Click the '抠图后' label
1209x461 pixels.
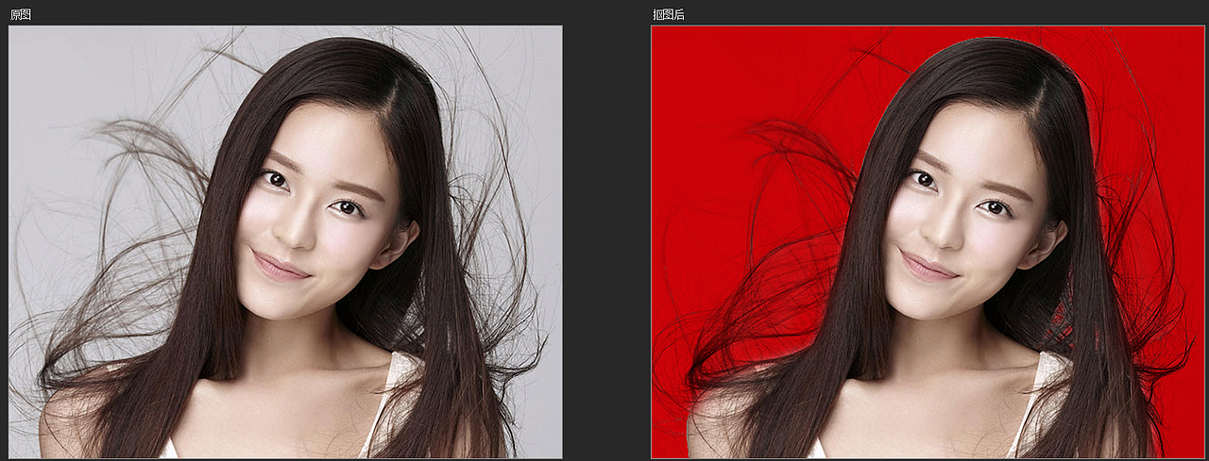(669, 15)
